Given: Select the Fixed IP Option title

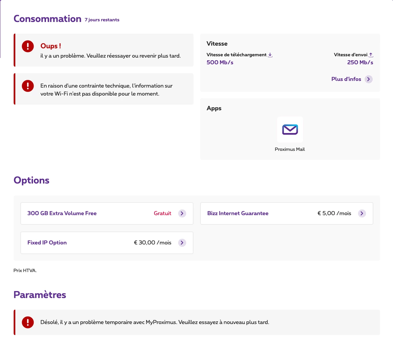Looking at the screenshot, I should 47,243.
